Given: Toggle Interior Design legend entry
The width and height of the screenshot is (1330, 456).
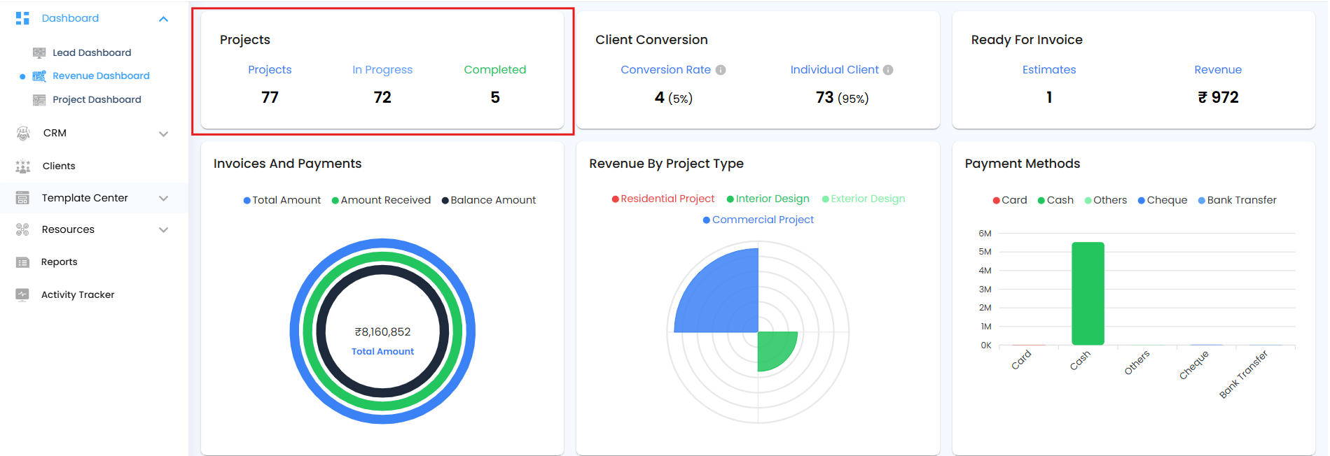Looking at the screenshot, I should [768, 199].
